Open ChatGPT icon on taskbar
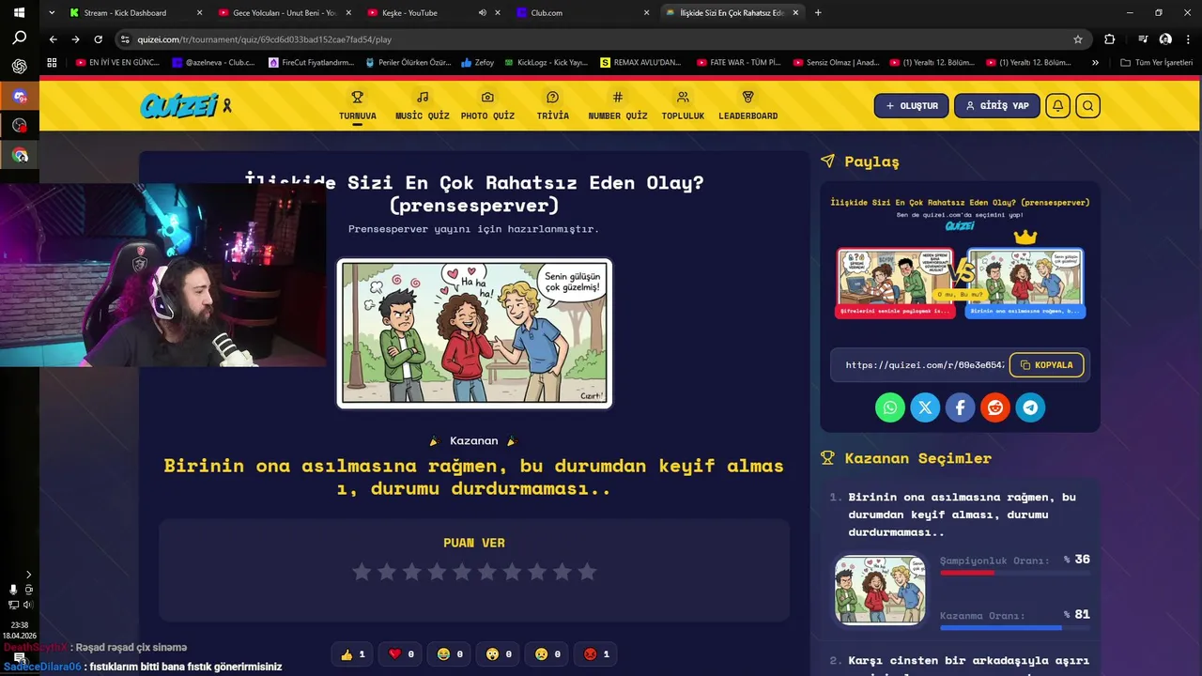 (x=19, y=67)
